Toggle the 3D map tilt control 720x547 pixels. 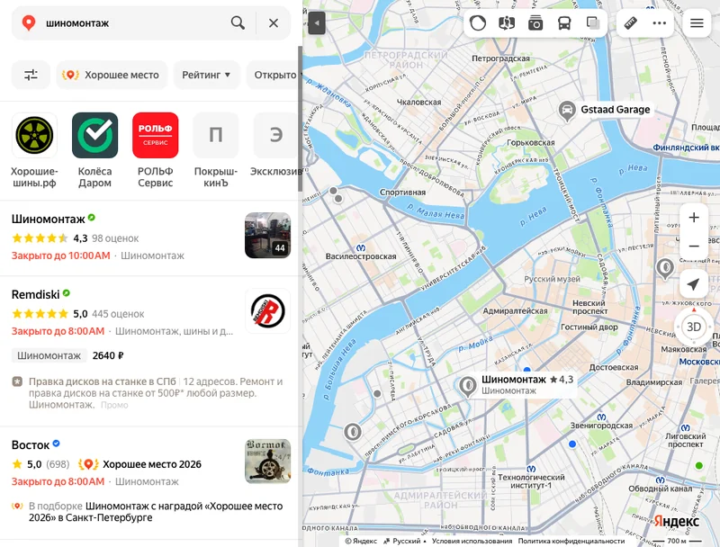[693, 327]
